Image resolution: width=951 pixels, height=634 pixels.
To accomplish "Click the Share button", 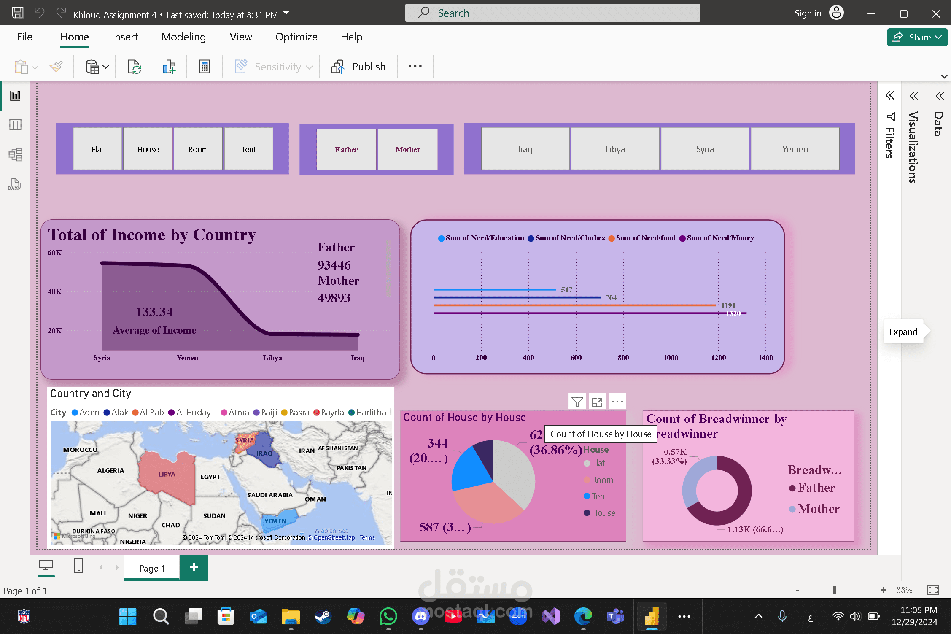I will click(x=917, y=37).
